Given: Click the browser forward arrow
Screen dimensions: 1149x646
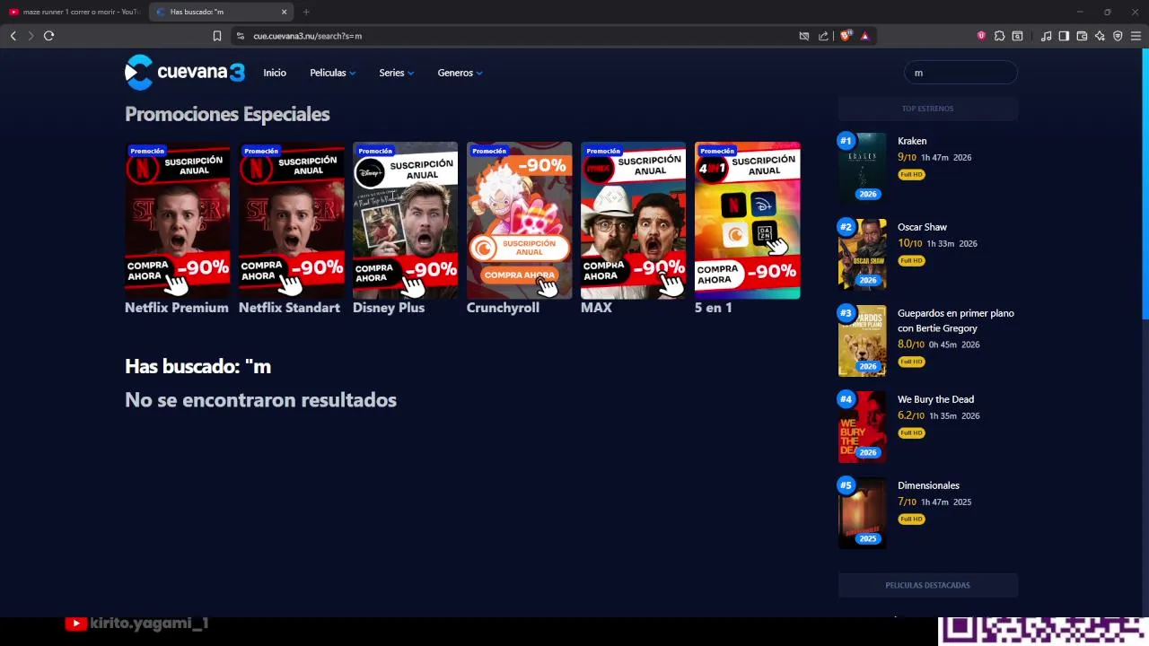Looking at the screenshot, I should pyautogui.click(x=31, y=36).
